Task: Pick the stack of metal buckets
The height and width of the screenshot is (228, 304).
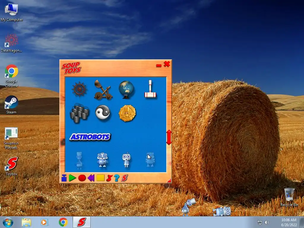Action: pyautogui.click(x=79, y=113)
